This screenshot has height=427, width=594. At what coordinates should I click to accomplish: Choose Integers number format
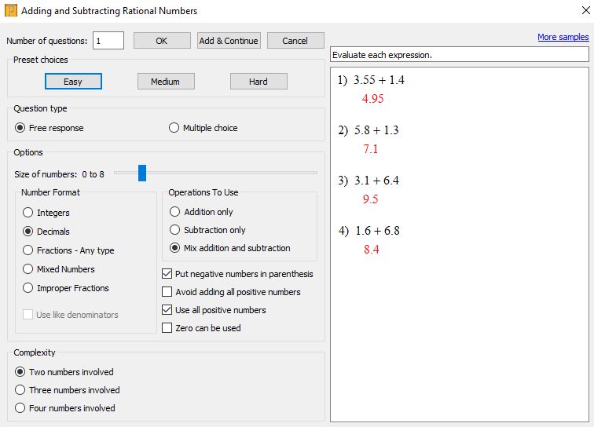tap(46, 213)
